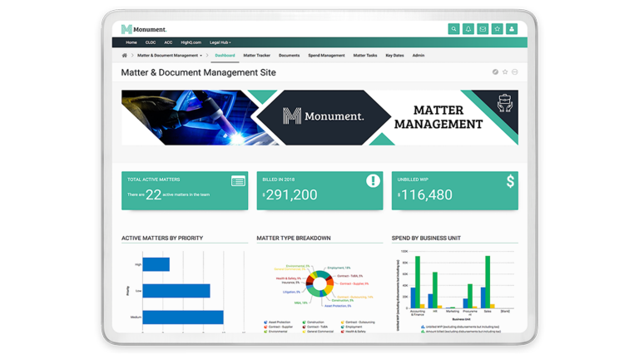Switch to the Matter Tracker tab
The image size is (639, 359).
[257, 56]
